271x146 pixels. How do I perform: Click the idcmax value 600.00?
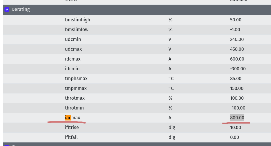[237, 59]
